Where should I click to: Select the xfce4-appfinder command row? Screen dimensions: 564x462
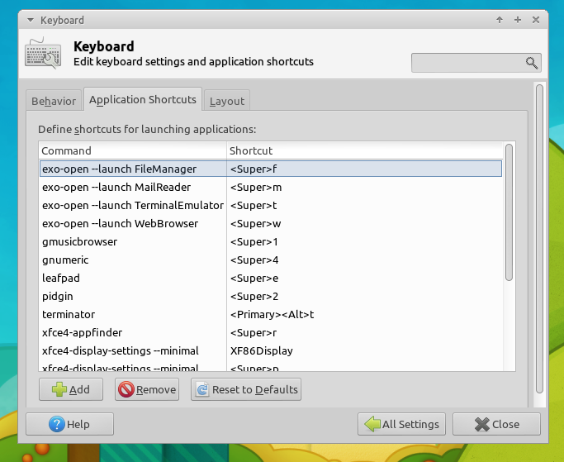(x=271, y=333)
